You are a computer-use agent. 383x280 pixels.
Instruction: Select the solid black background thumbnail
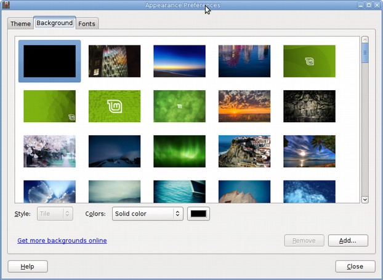50,61
